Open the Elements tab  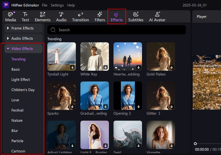point(43,17)
